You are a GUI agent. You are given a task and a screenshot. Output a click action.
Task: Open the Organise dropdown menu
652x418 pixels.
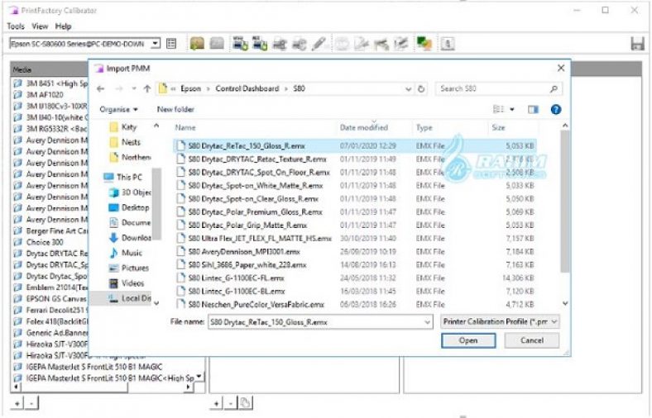118,110
